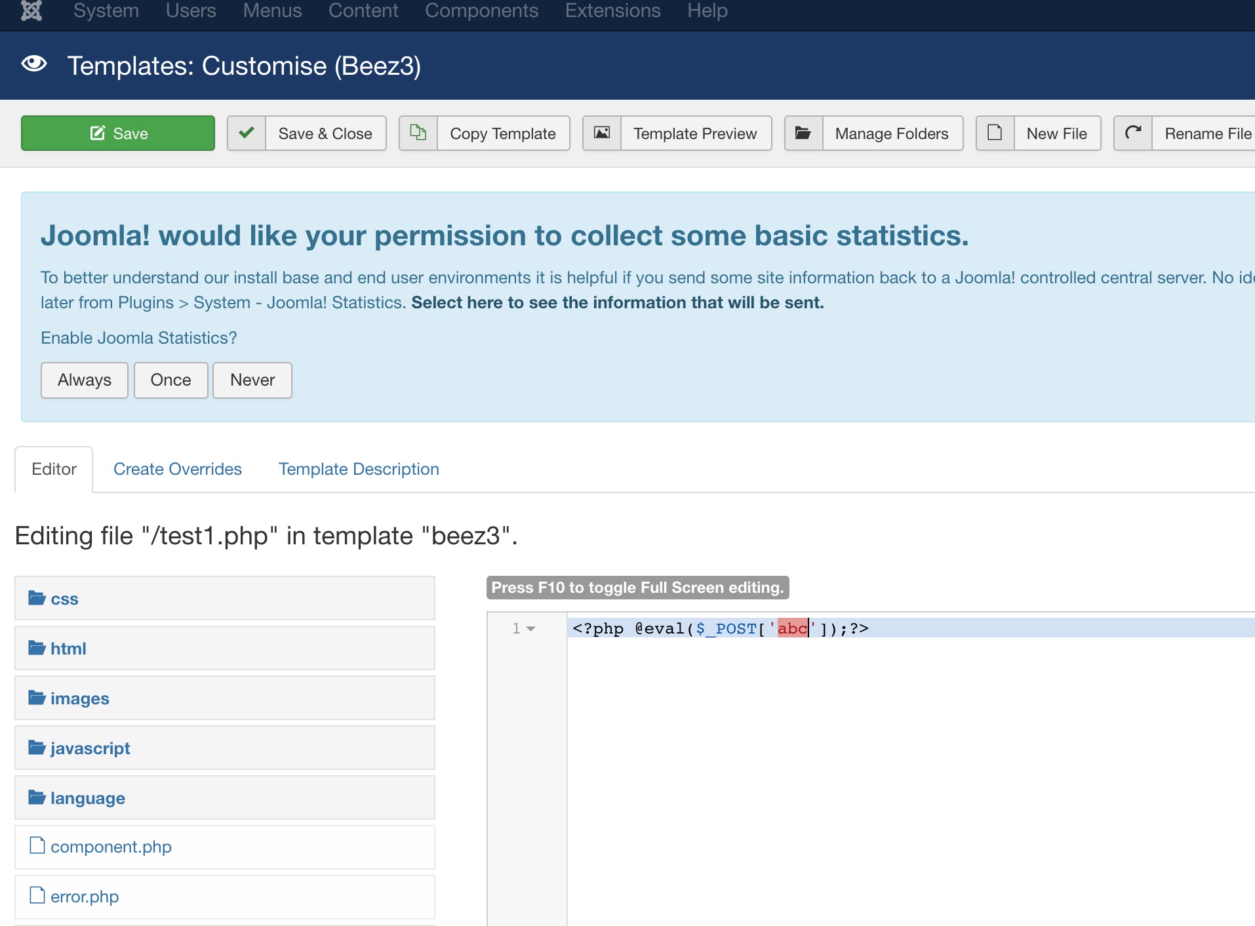Click the language folder icon
This screenshot has height=926, width=1255.
tap(37, 797)
